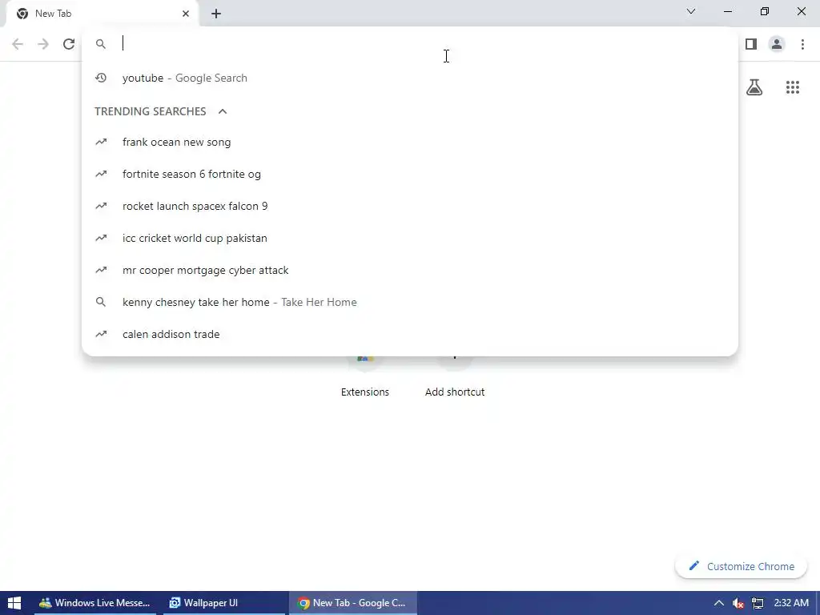Image resolution: width=820 pixels, height=615 pixels.
Task: Click trending arrow icon beside frank ocean
Action: tap(101, 143)
